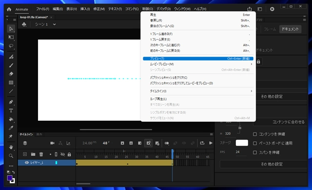Screen dimensions: 312x190
Task: Click the コンテンツに合わせる button
Action: click(280, 122)
